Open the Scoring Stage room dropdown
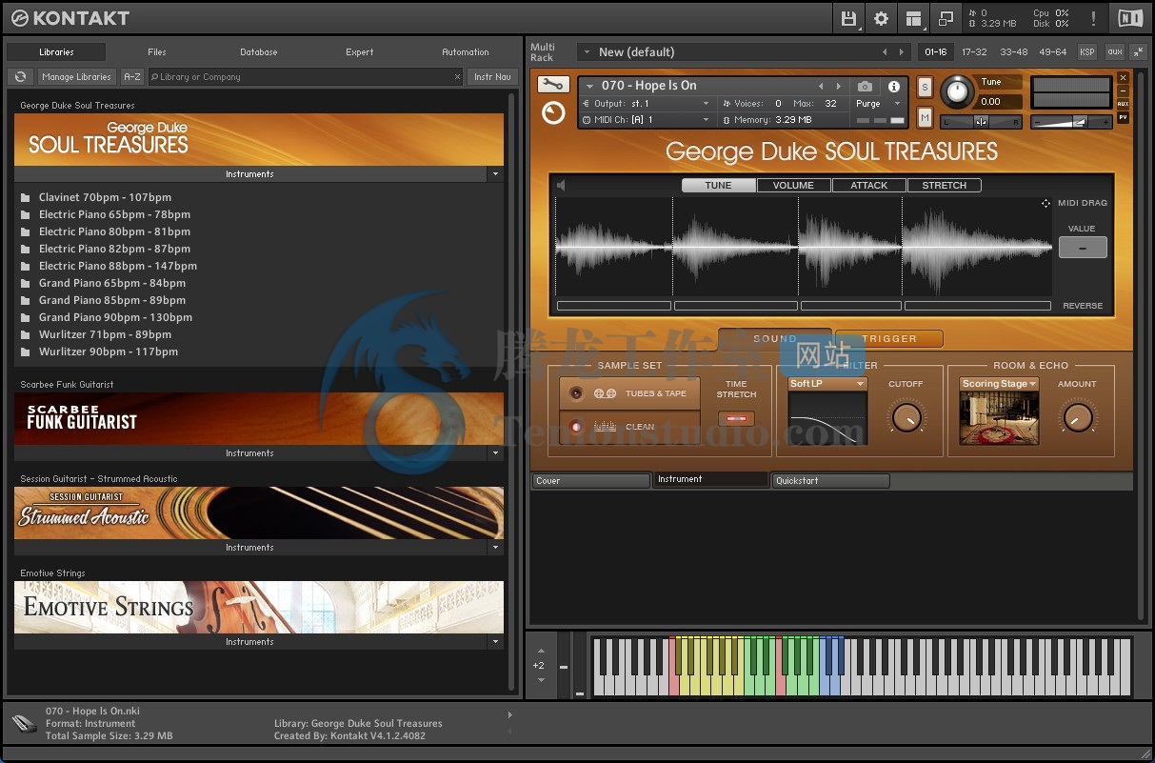 coord(998,383)
